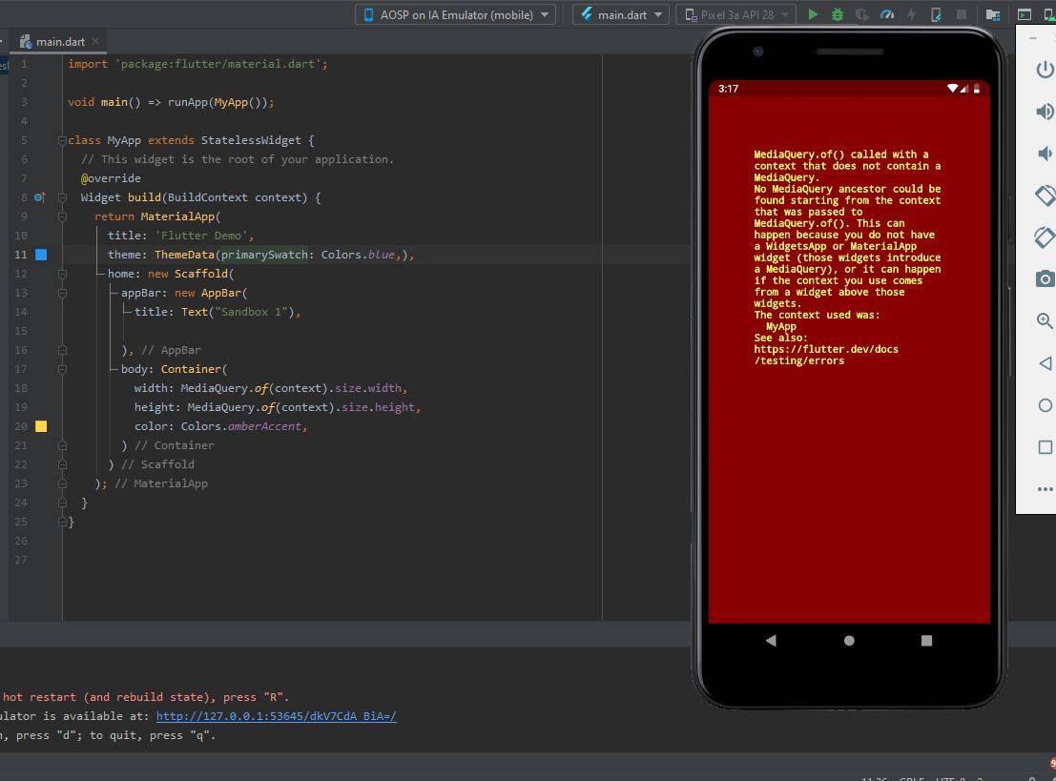Open the project structure folder icon
Screen dimensions: 1056x781
[993, 14]
